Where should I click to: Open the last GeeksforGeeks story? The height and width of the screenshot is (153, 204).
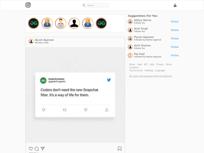(101, 23)
